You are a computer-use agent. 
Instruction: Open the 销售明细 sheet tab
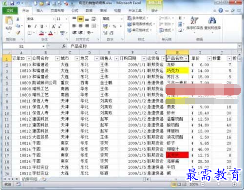click(x=30, y=179)
